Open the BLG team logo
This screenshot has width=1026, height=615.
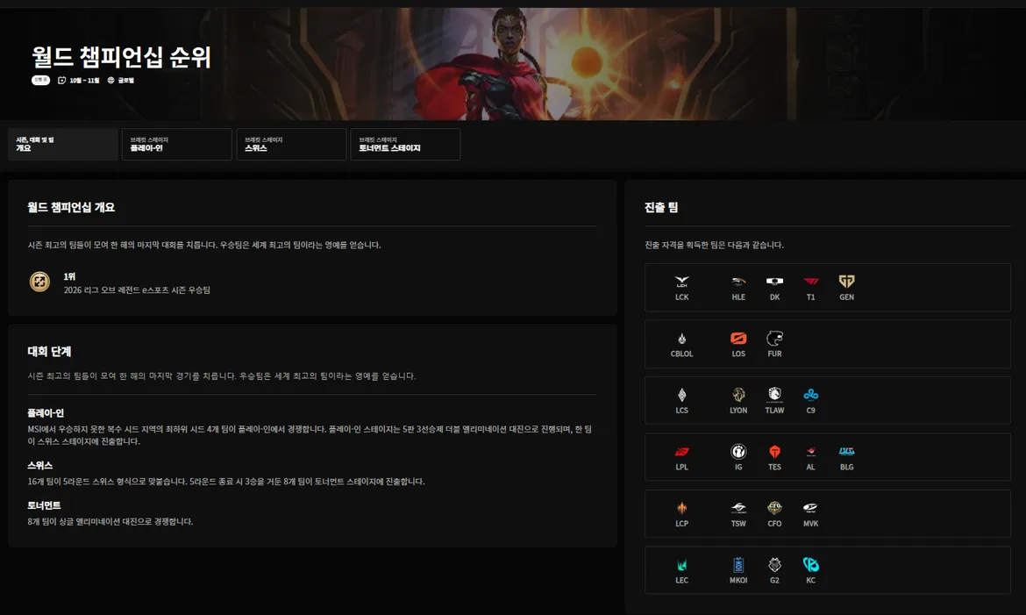pyautogui.click(x=847, y=452)
